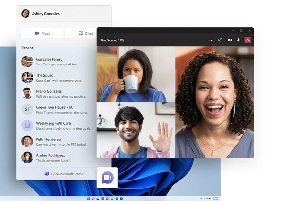
Task: Open Amber Rodriguez conversation
Action: point(57,157)
